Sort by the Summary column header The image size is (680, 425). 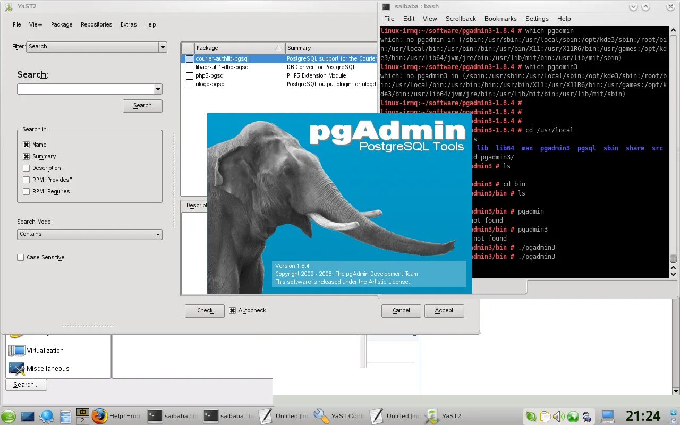[x=331, y=48]
